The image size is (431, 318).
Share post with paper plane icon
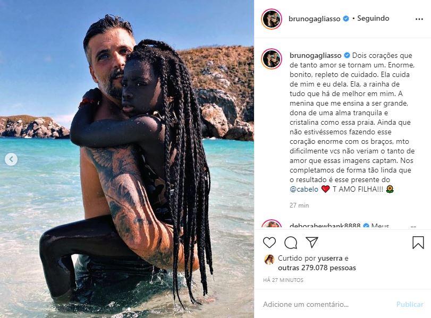coord(312,242)
